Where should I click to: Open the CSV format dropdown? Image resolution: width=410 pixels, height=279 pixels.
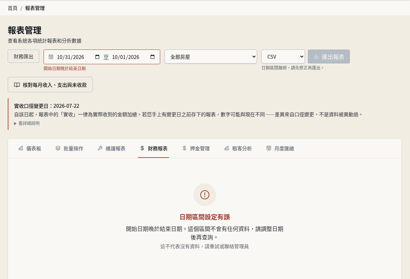point(283,57)
